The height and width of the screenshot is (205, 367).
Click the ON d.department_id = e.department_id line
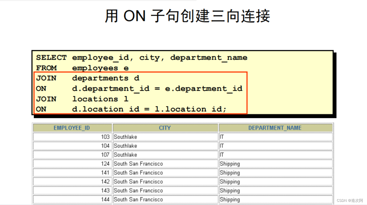coord(139,89)
